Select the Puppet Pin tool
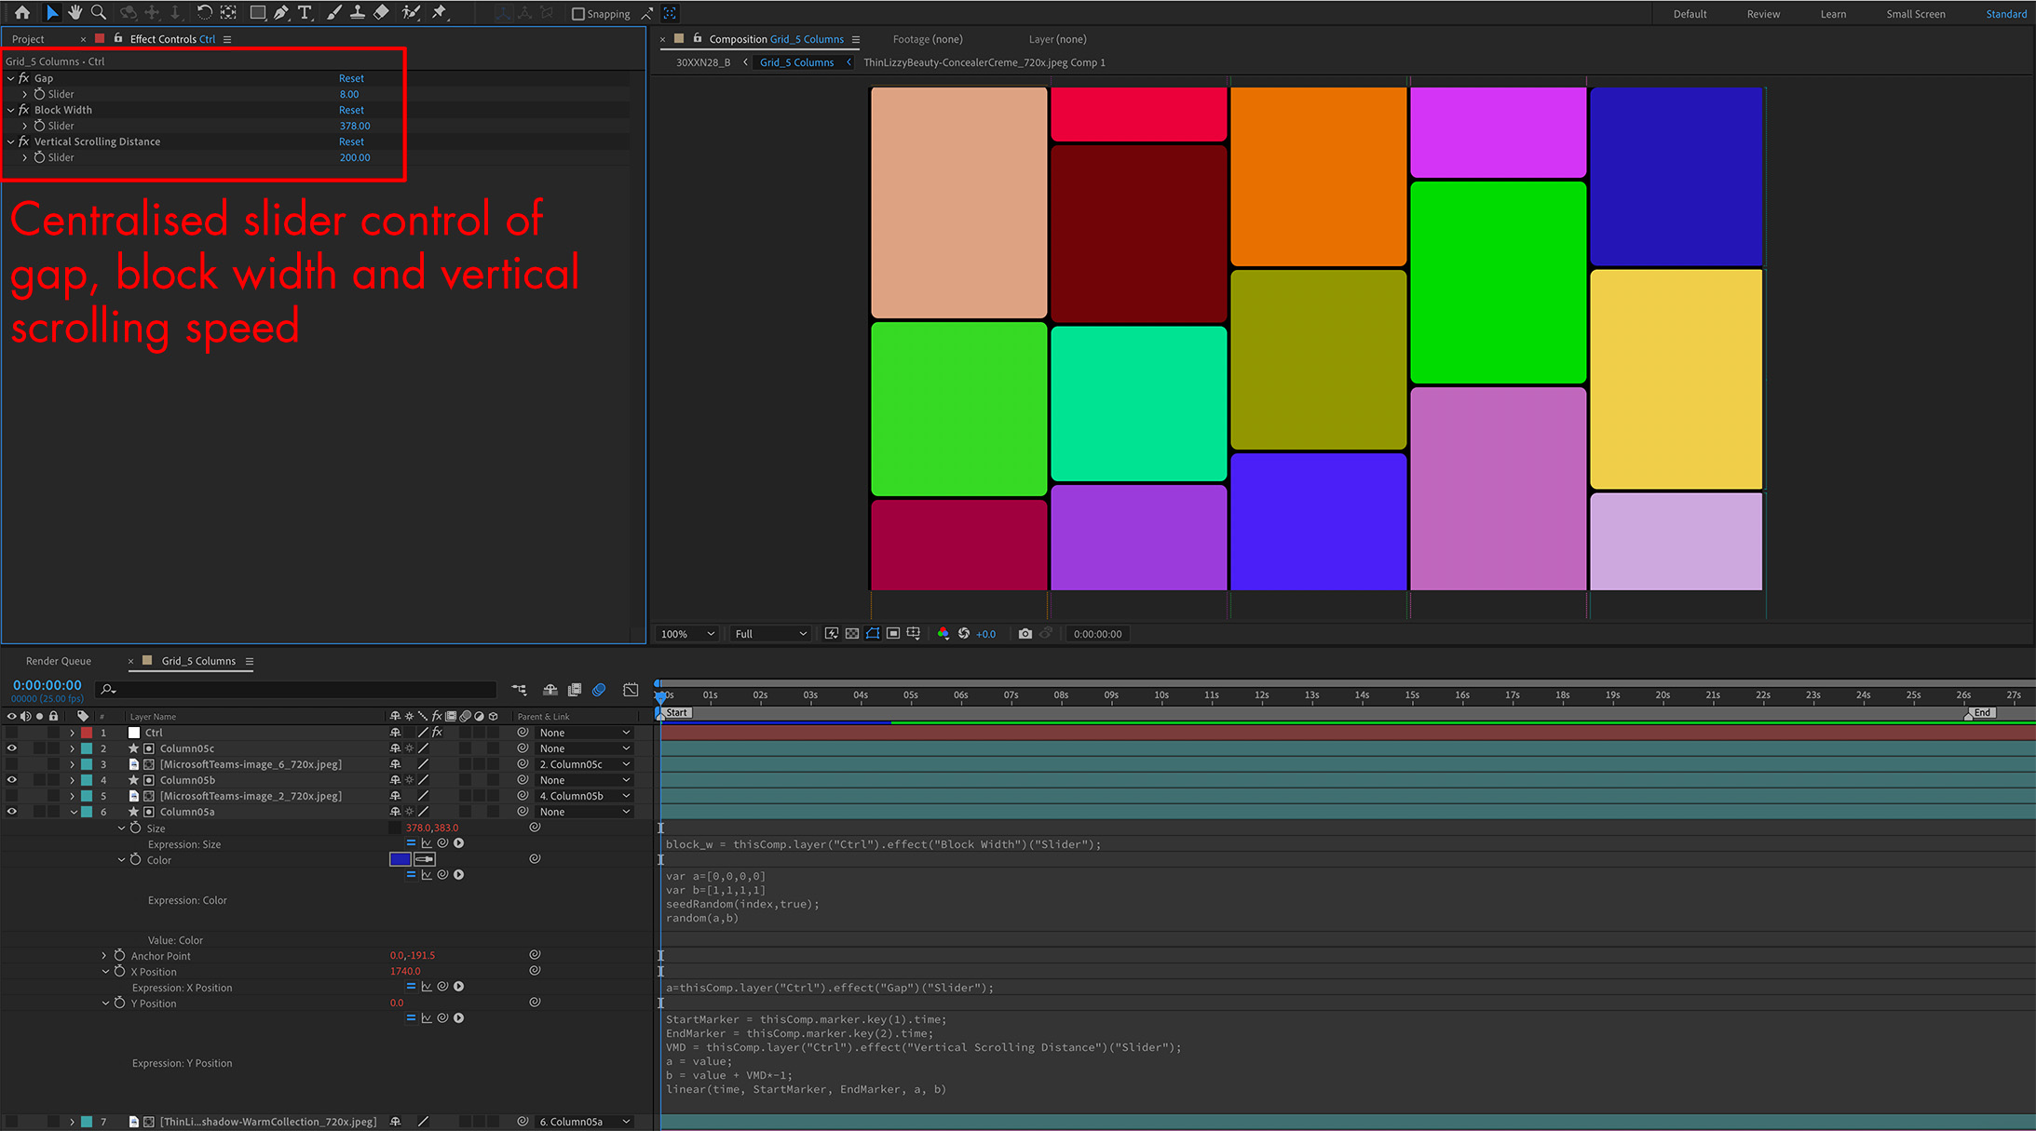This screenshot has width=2036, height=1131. point(439,12)
